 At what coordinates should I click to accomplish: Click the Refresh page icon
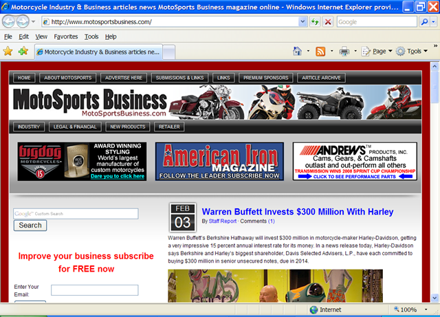point(315,21)
